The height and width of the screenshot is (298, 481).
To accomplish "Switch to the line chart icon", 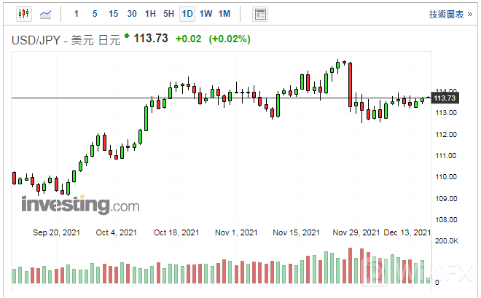I will click(45, 14).
